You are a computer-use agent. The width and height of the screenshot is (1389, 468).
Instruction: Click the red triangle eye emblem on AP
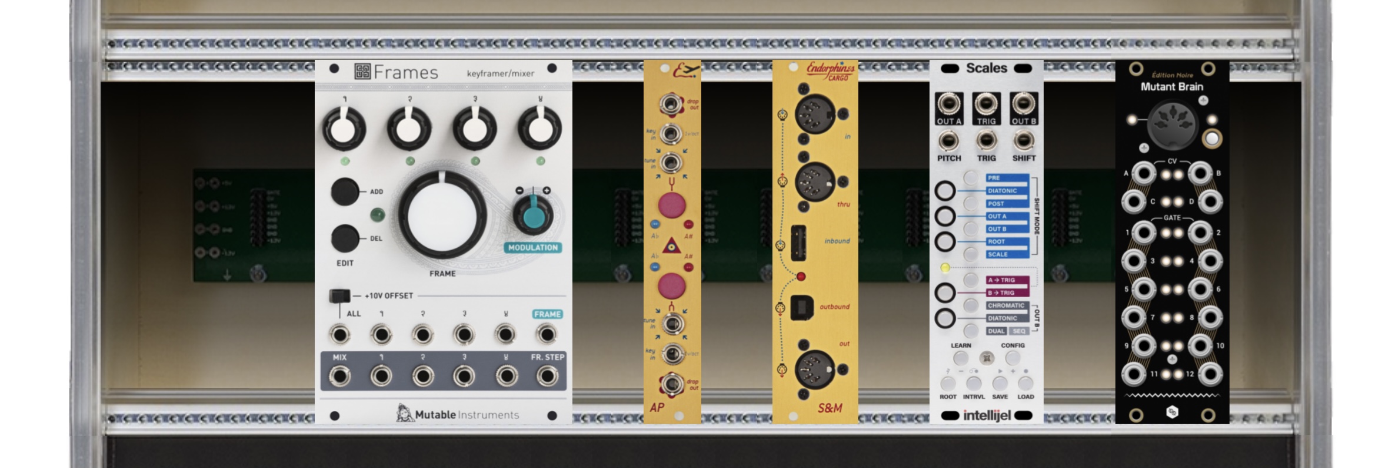(x=671, y=246)
